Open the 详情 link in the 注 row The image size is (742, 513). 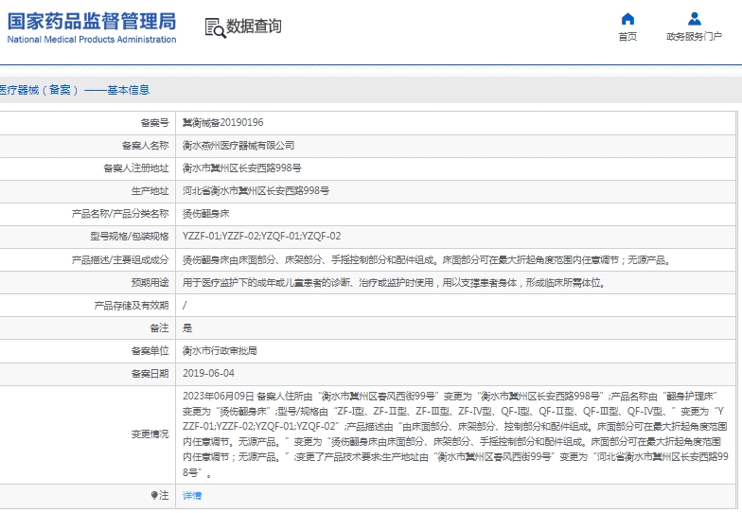pyautogui.click(x=192, y=496)
